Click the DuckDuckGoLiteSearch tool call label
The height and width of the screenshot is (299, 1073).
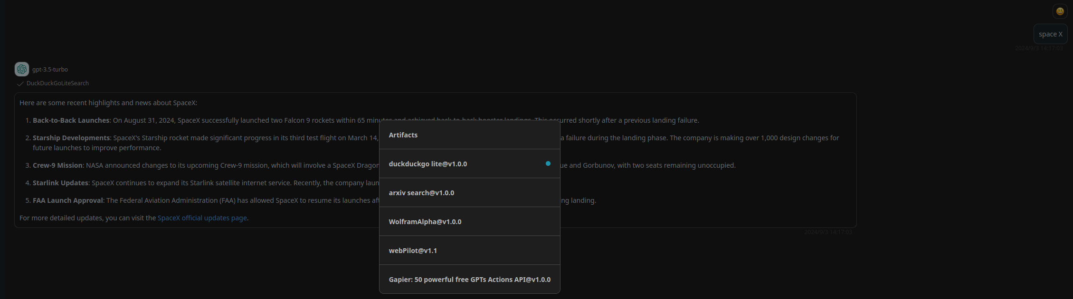point(57,83)
